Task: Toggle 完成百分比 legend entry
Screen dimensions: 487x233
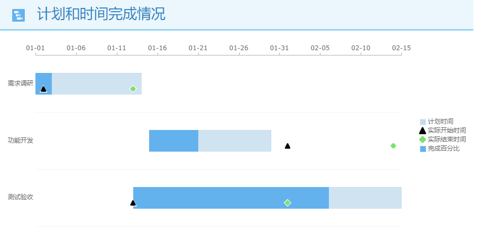Action: (439, 148)
